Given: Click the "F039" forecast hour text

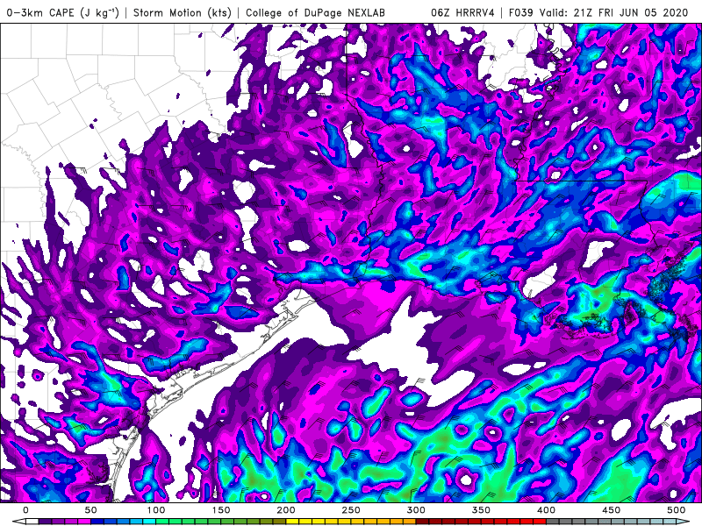Looking at the screenshot, I should point(520,12).
